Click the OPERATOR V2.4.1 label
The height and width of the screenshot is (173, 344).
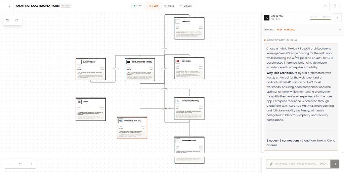277,18
